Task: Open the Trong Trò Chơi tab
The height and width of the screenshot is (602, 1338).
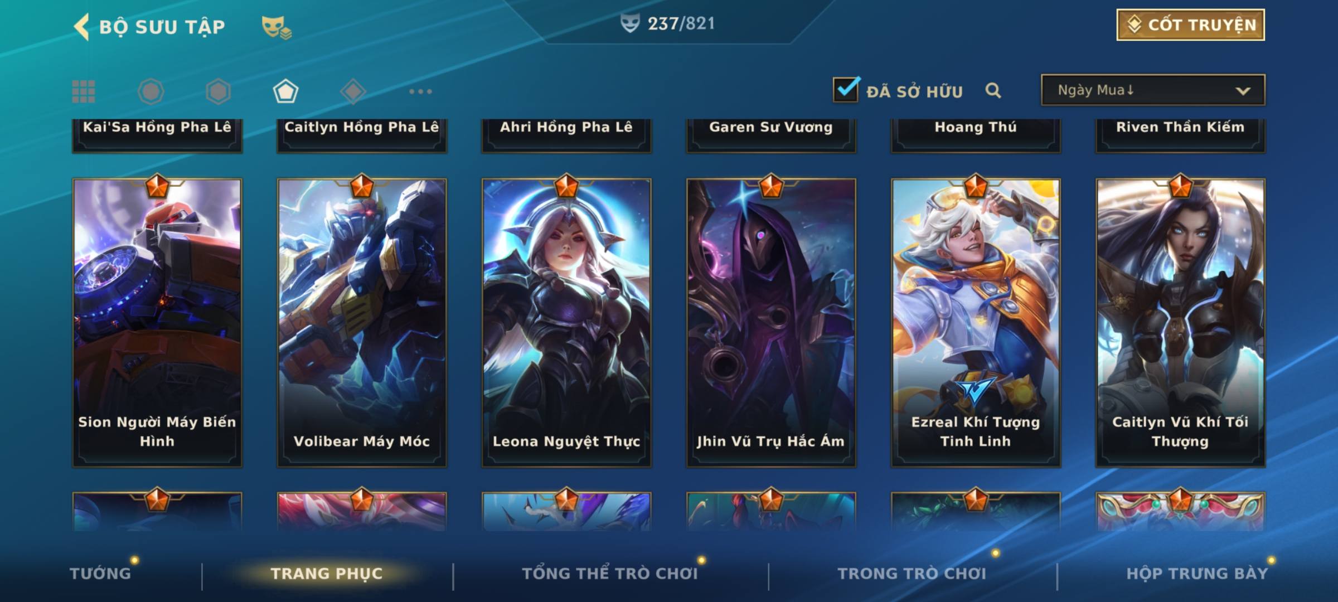Action: point(912,573)
